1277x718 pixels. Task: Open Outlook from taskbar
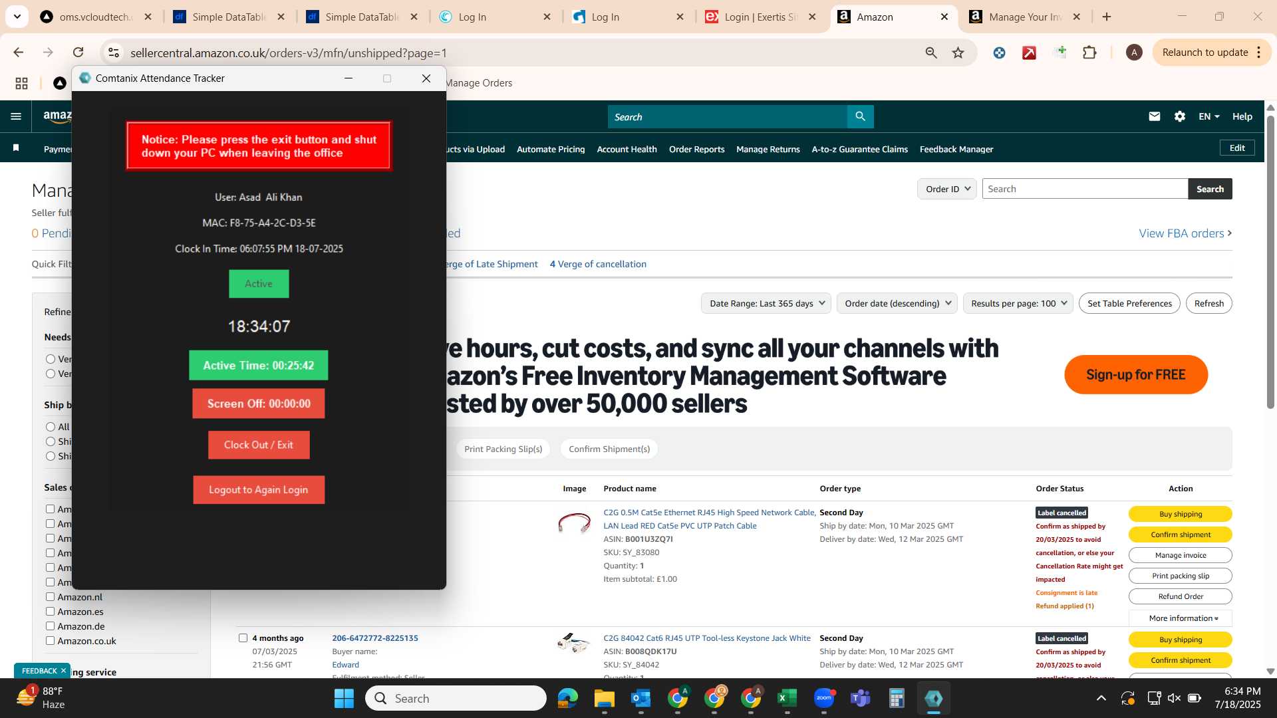640,698
